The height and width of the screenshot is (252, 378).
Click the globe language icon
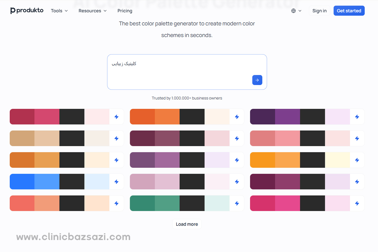click(294, 11)
